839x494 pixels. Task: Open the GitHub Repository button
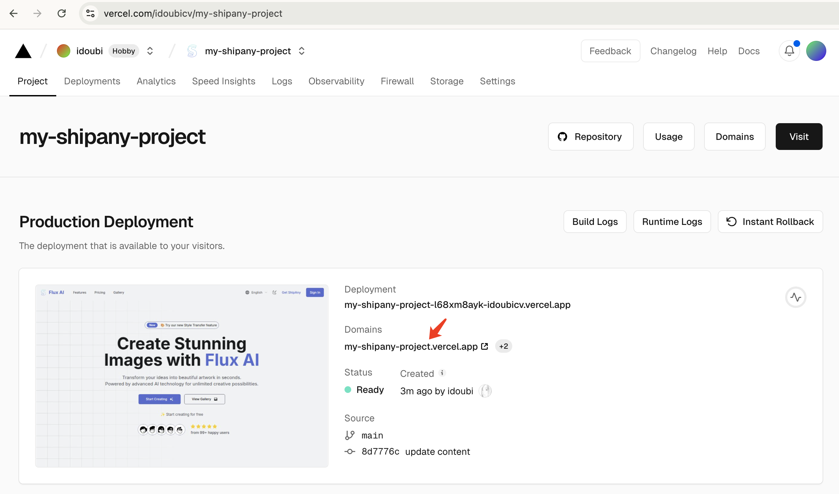(x=591, y=137)
